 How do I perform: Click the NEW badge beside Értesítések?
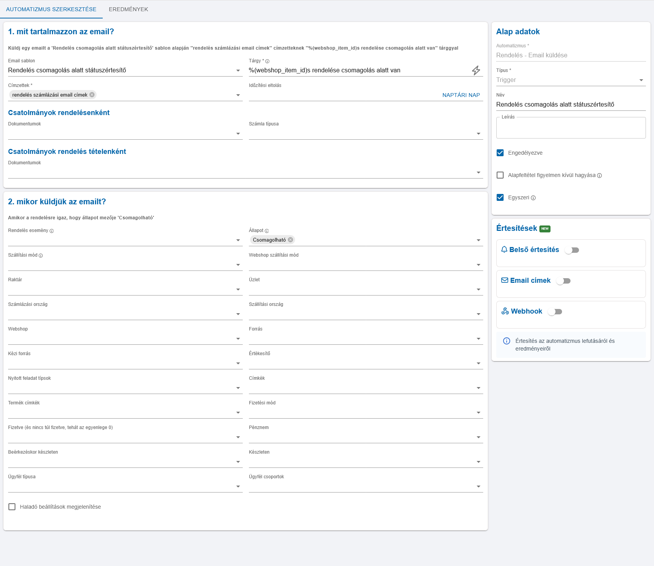[545, 229]
